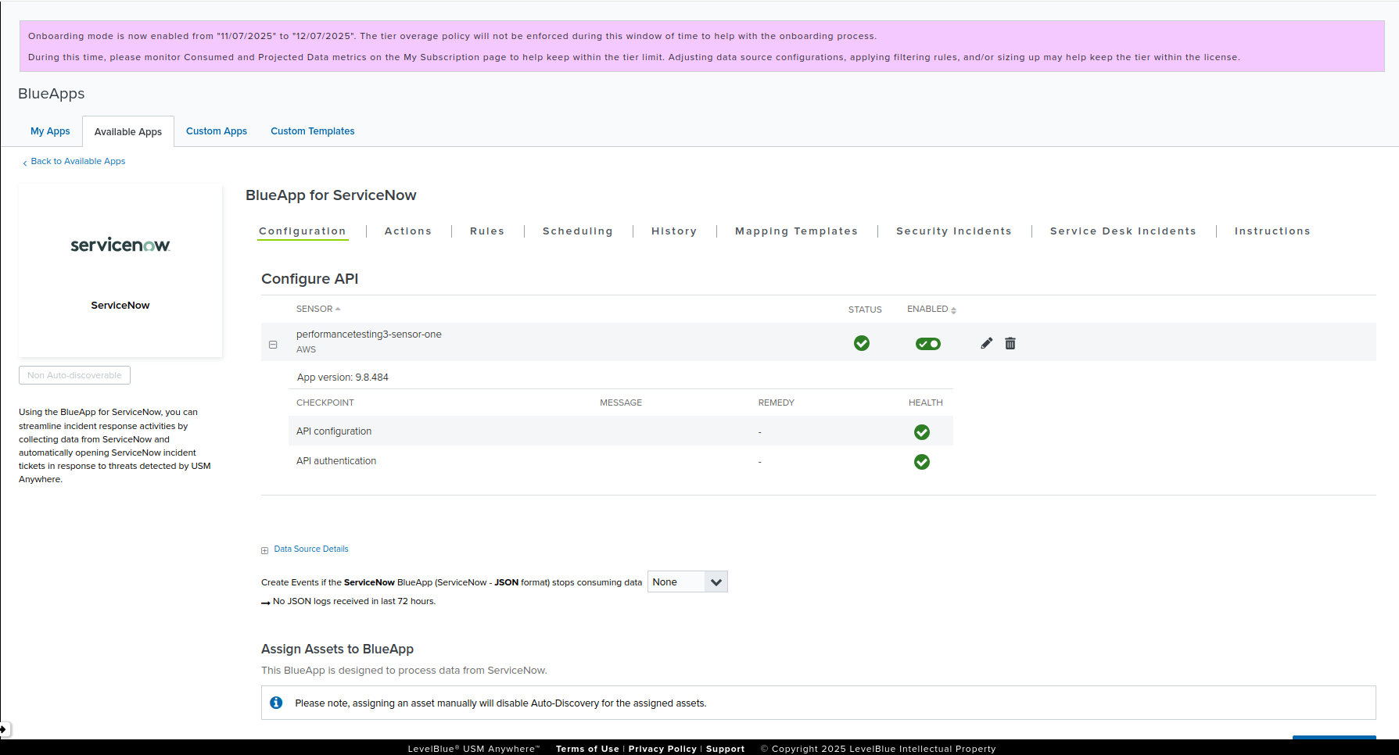Open Mapping Templates sub-tab

pyautogui.click(x=796, y=231)
